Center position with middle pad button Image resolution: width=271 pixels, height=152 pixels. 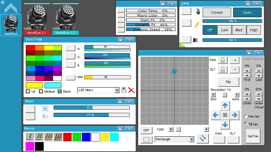225,115
